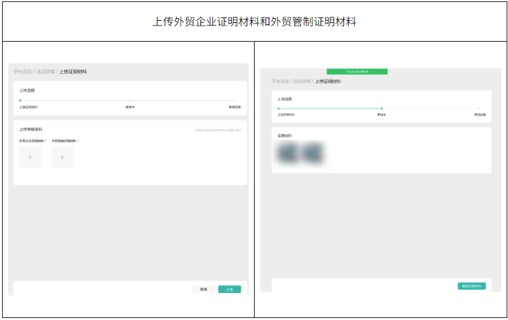508x320 pixels.
Task: Click the 审核中 step marker on the upload form
Action: [130, 100]
